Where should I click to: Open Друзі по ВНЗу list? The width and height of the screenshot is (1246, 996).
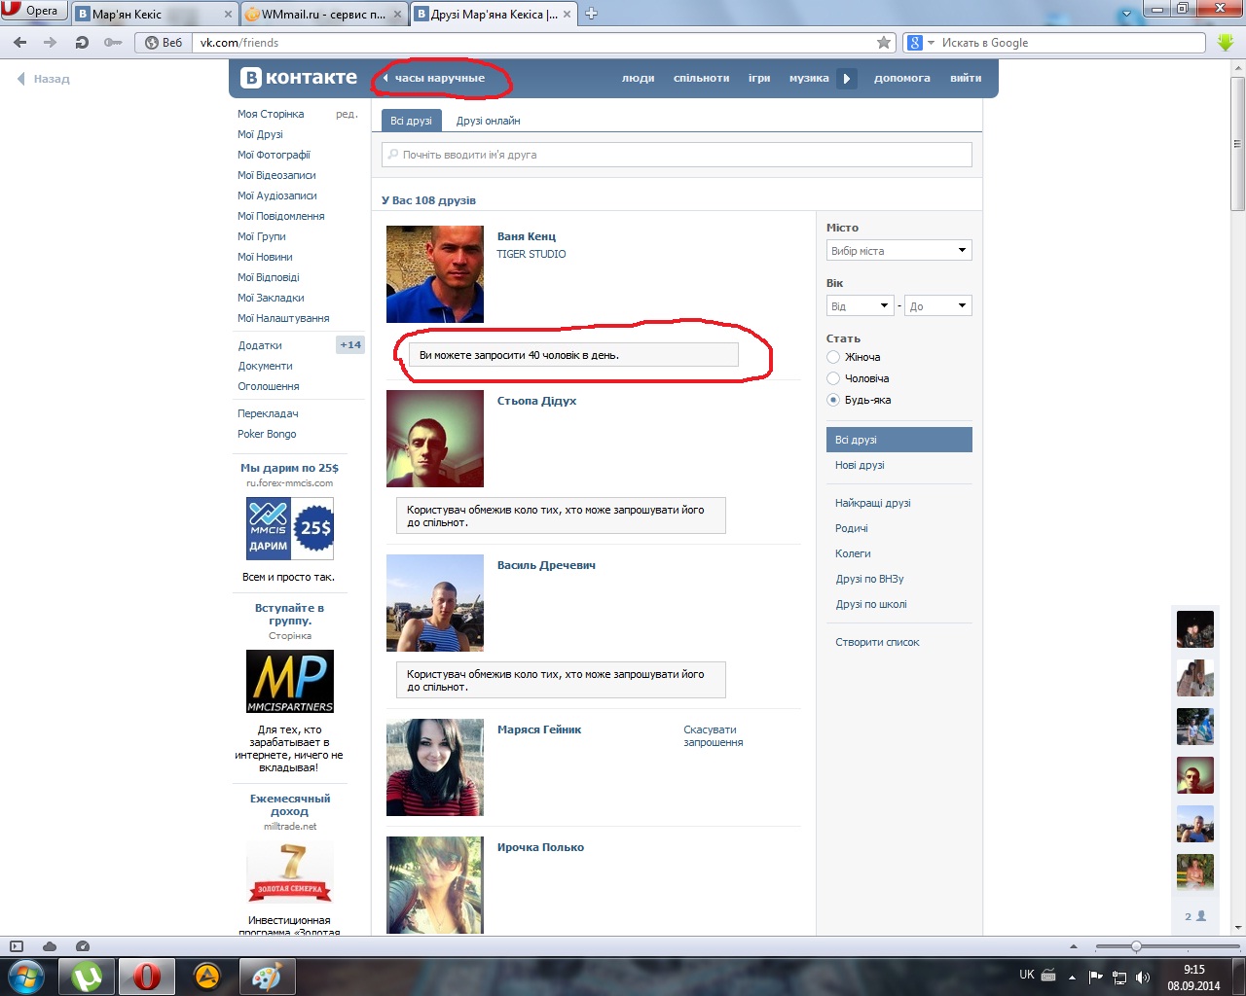(869, 579)
